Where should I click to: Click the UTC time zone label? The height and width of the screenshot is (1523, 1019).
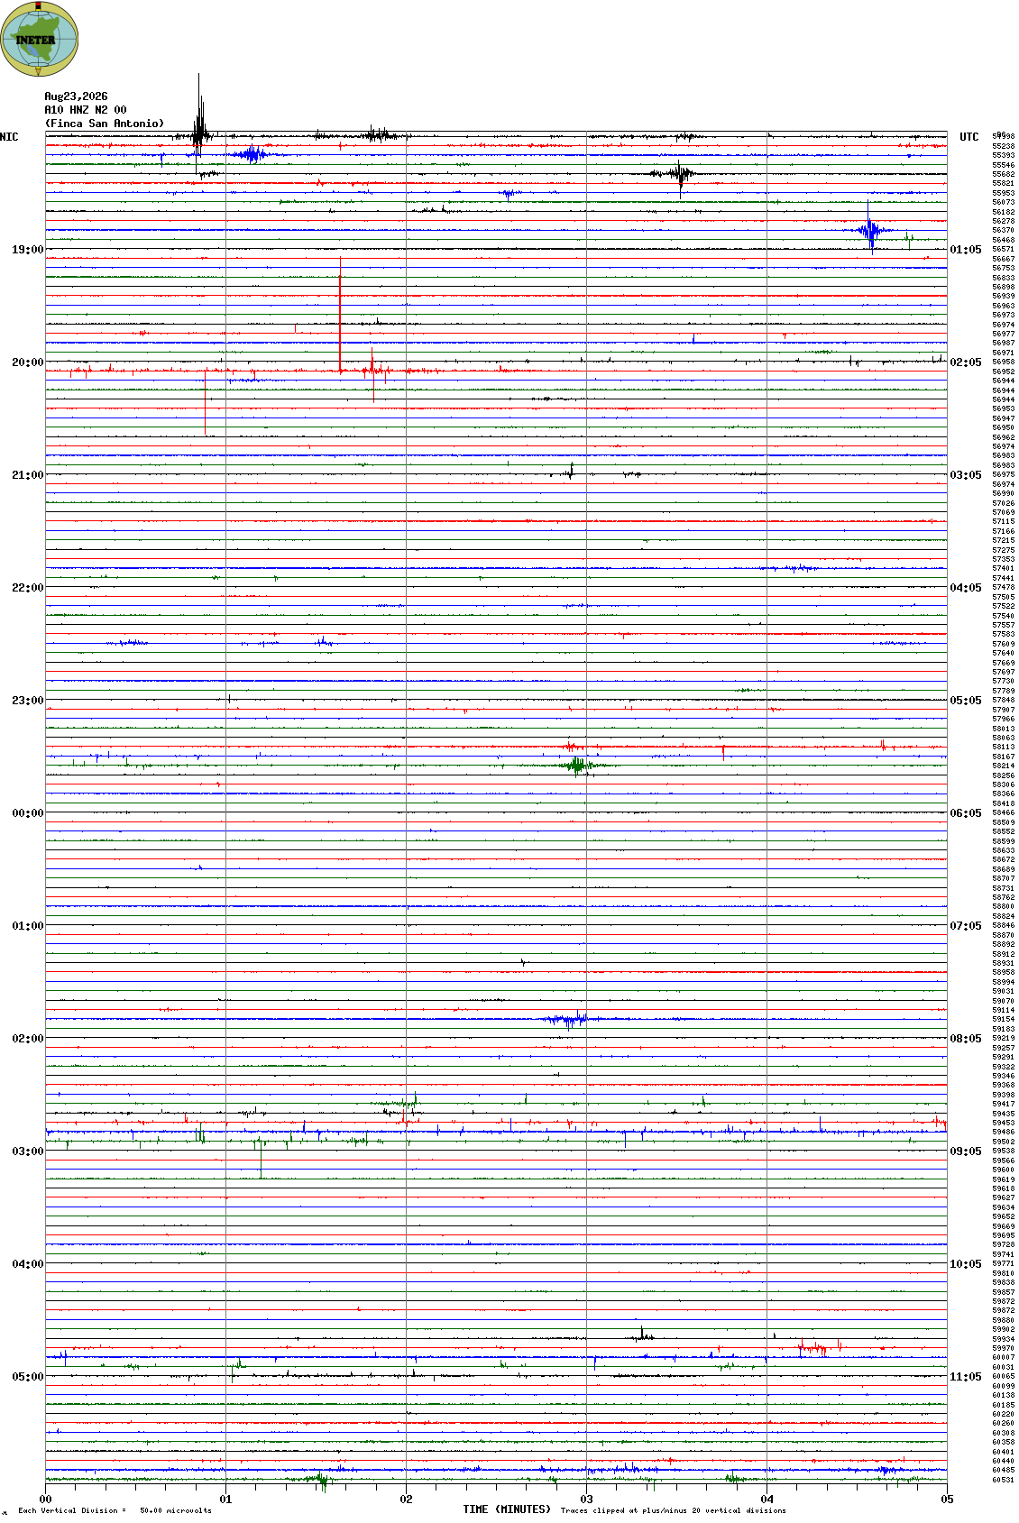[x=969, y=137]
